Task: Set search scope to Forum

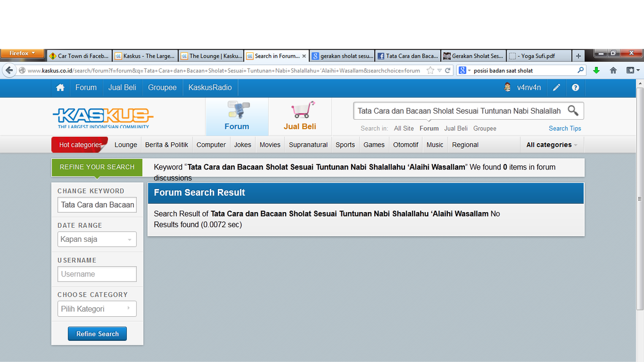Action: pyautogui.click(x=429, y=128)
